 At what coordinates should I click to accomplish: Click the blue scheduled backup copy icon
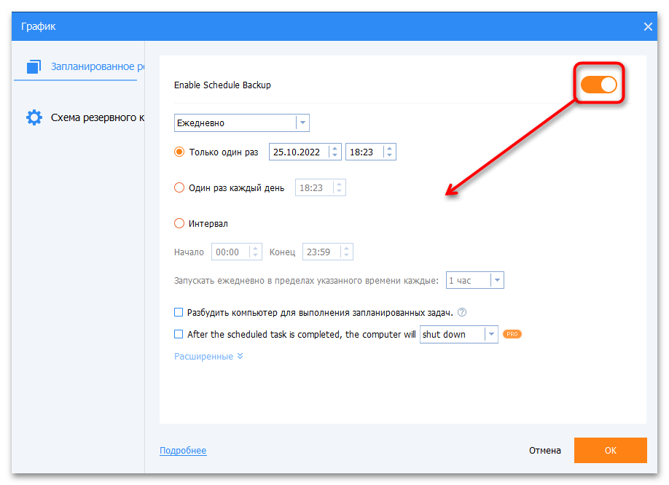coord(34,66)
